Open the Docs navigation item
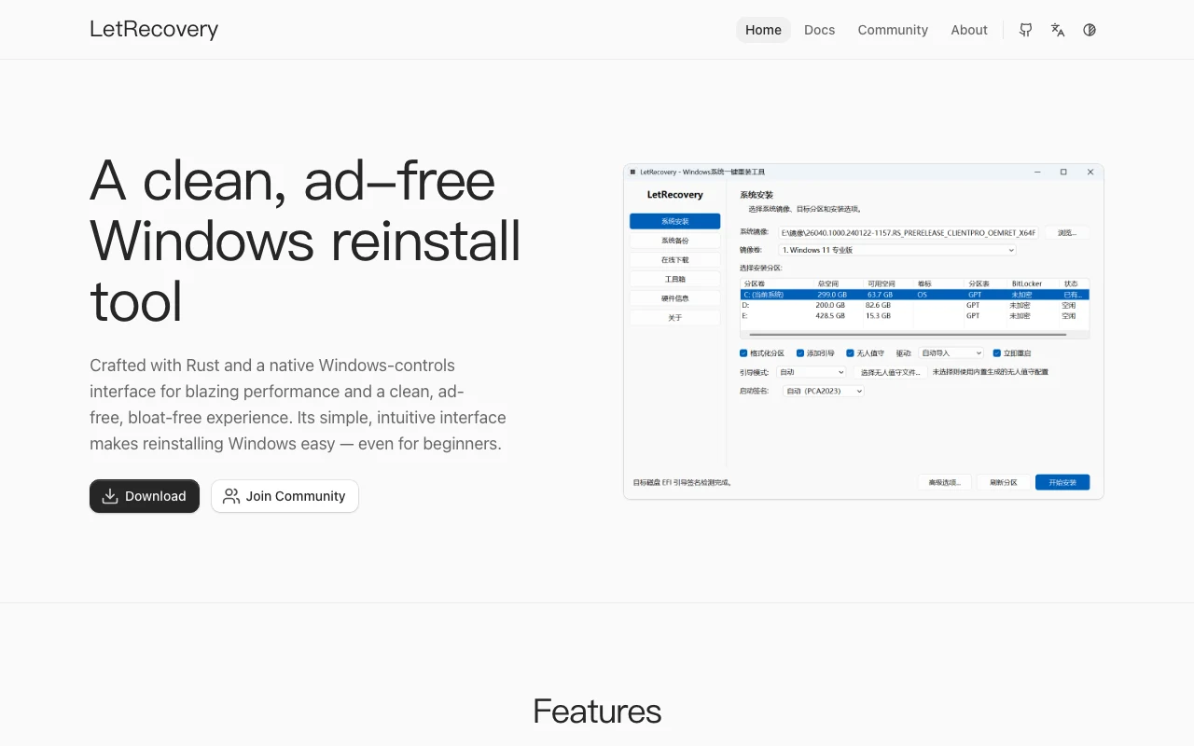The image size is (1194, 746). tap(819, 30)
